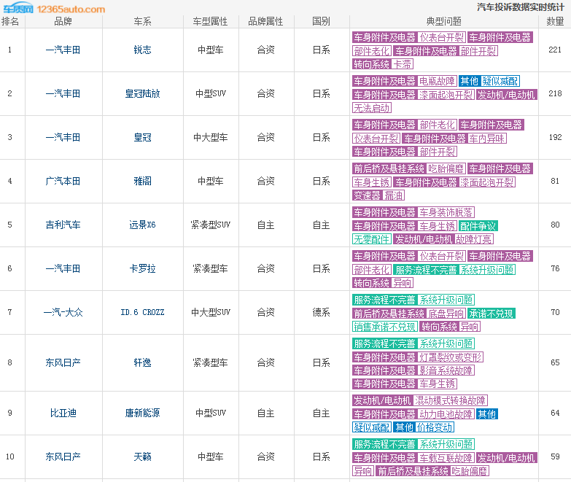This screenshot has height=482, width=571.
Task: Open the 天籁 car series link
Action: click(x=142, y=456)
